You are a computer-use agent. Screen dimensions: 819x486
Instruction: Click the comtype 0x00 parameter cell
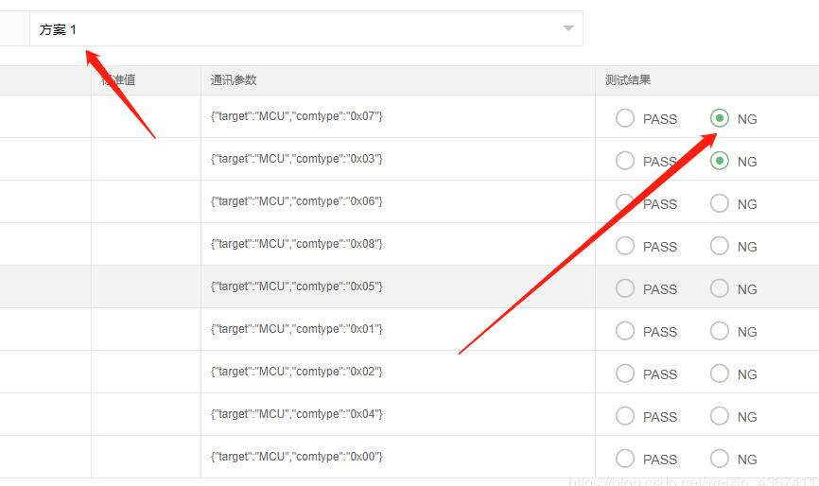coord(296,457)
